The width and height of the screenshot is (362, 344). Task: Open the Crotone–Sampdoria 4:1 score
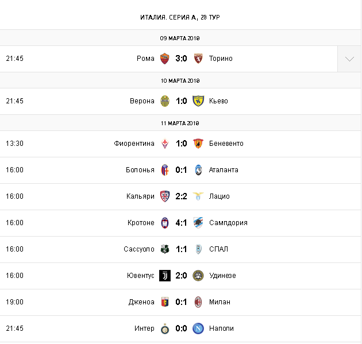pyautogui.click(x=182, y=223)
